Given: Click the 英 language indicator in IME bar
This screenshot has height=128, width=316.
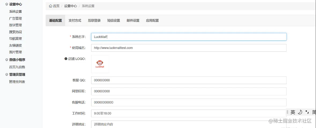Looking at the screenshot, I should (x=293, y=112).
